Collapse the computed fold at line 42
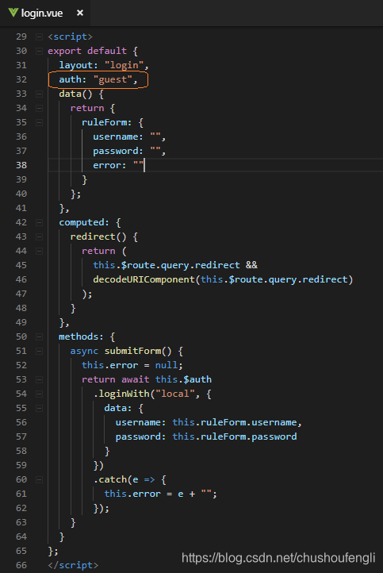Screen dimensions: 383x573 (x=39, y=222)
